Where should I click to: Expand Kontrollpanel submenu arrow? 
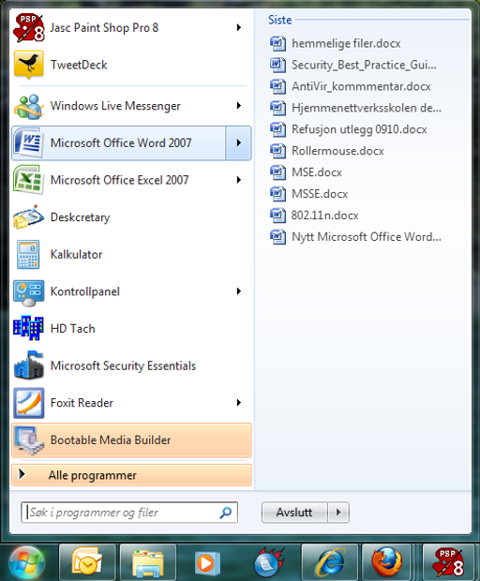pos(239,291)
